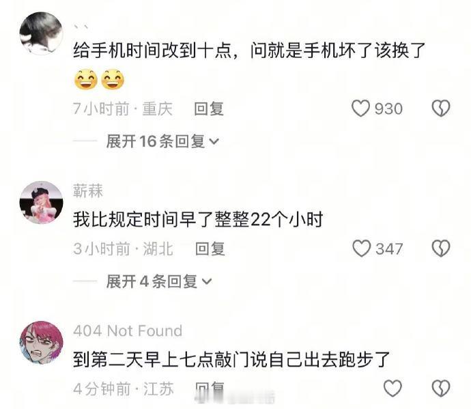Tap the comment about 22 hours early
471x409 pixels.
tap(198, 219)
